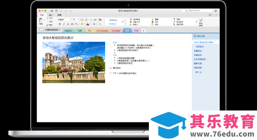Select the purple question mark tag
This screenshot has width=257, height=140.
coord(174,19)
